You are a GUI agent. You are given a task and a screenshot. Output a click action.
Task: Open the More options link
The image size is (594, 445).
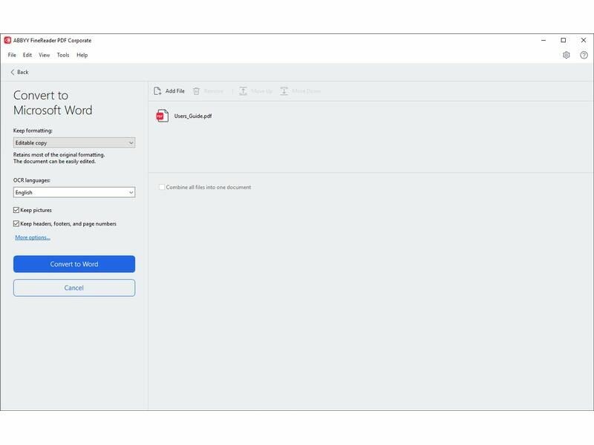point(33,237)
